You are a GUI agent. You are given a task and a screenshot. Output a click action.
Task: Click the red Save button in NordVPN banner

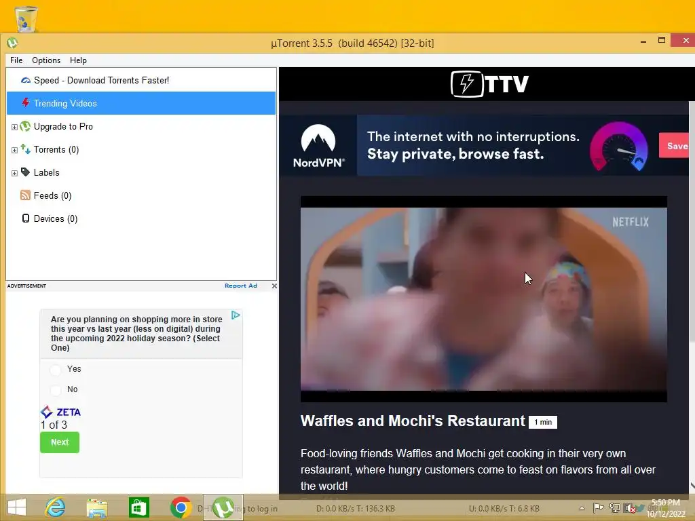pyautogui.click(x=674, y=145)
